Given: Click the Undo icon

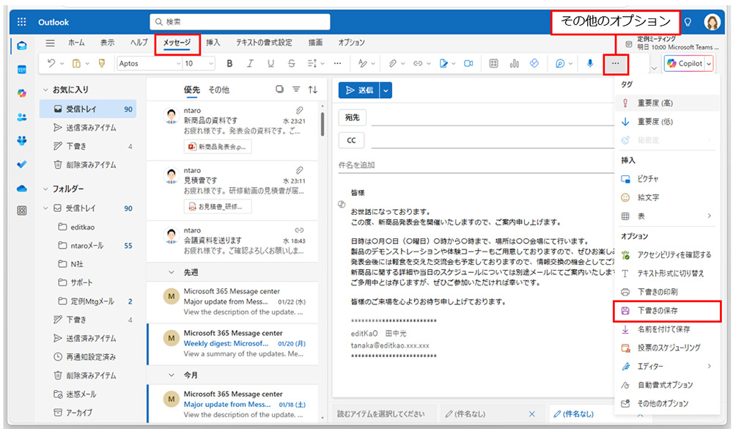Looking at the screenshot, I should coord(51,63).
